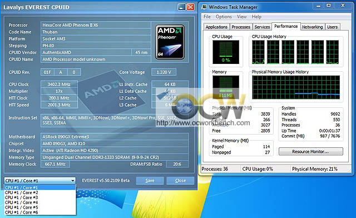
Task: Maximize the Windows Task Manager window
Action: coord(329,6)
